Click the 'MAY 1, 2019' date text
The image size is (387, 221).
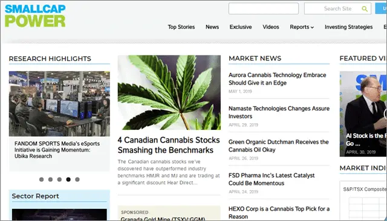(x=240, y=91)
